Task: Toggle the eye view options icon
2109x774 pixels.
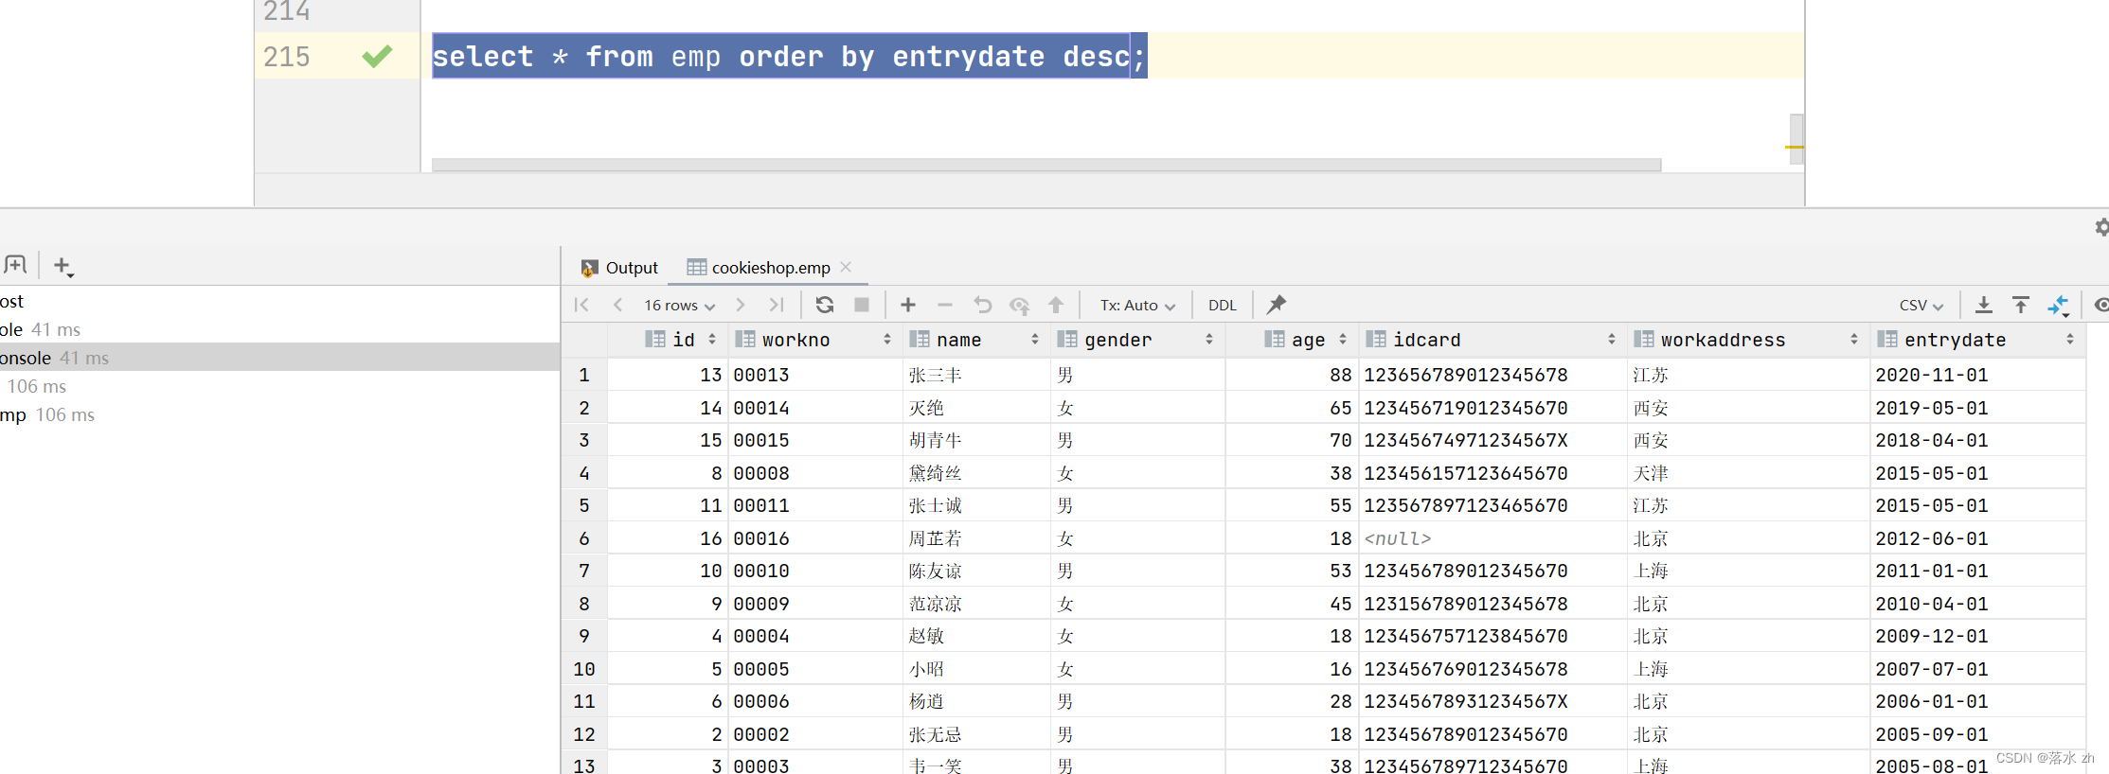Action: (x=2101, y=305)
